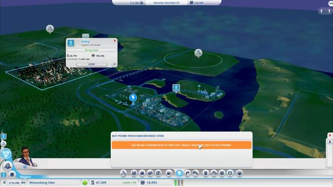Click the fast-forward speed button
The width and height of the screenshot is (333, 187).
coord(23,182)
